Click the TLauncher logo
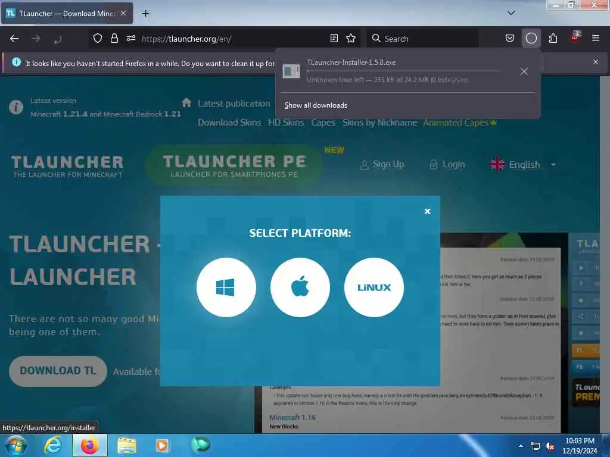This screenshot has width=610, height=457. (67, 167)
